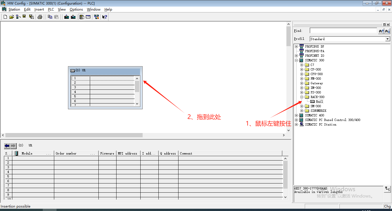This screenshot has height=211, width=392.
Task: Open the Edit menu
Action: coord(27,9)
